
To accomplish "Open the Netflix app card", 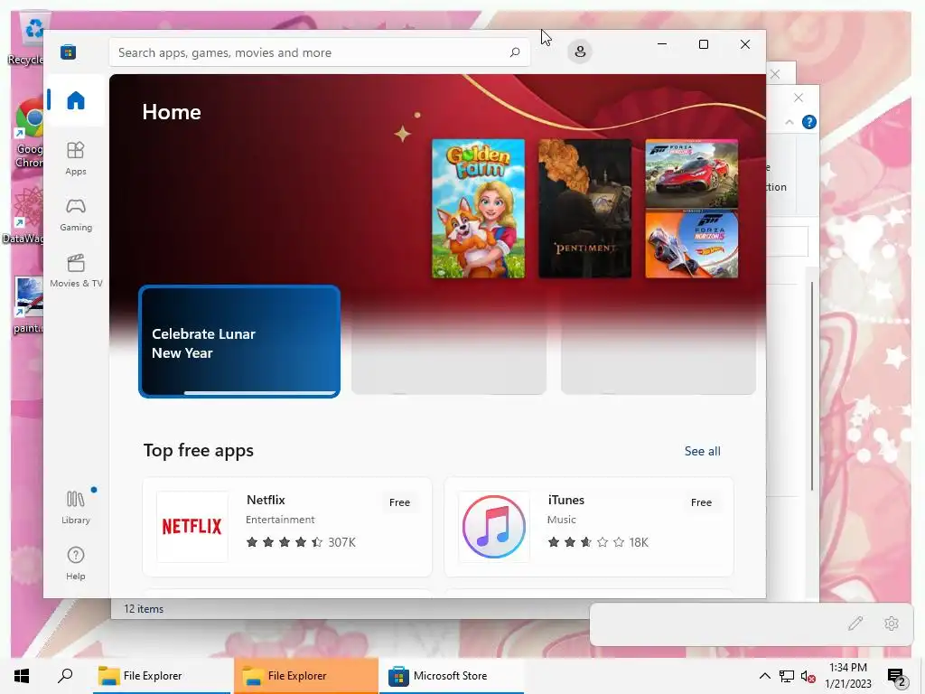I will coord(287,527).
